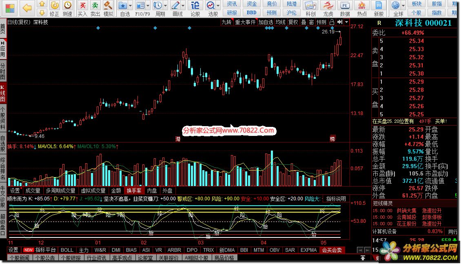Click the four-color grid home icon

pyautogui.click(x=10, y=8)
